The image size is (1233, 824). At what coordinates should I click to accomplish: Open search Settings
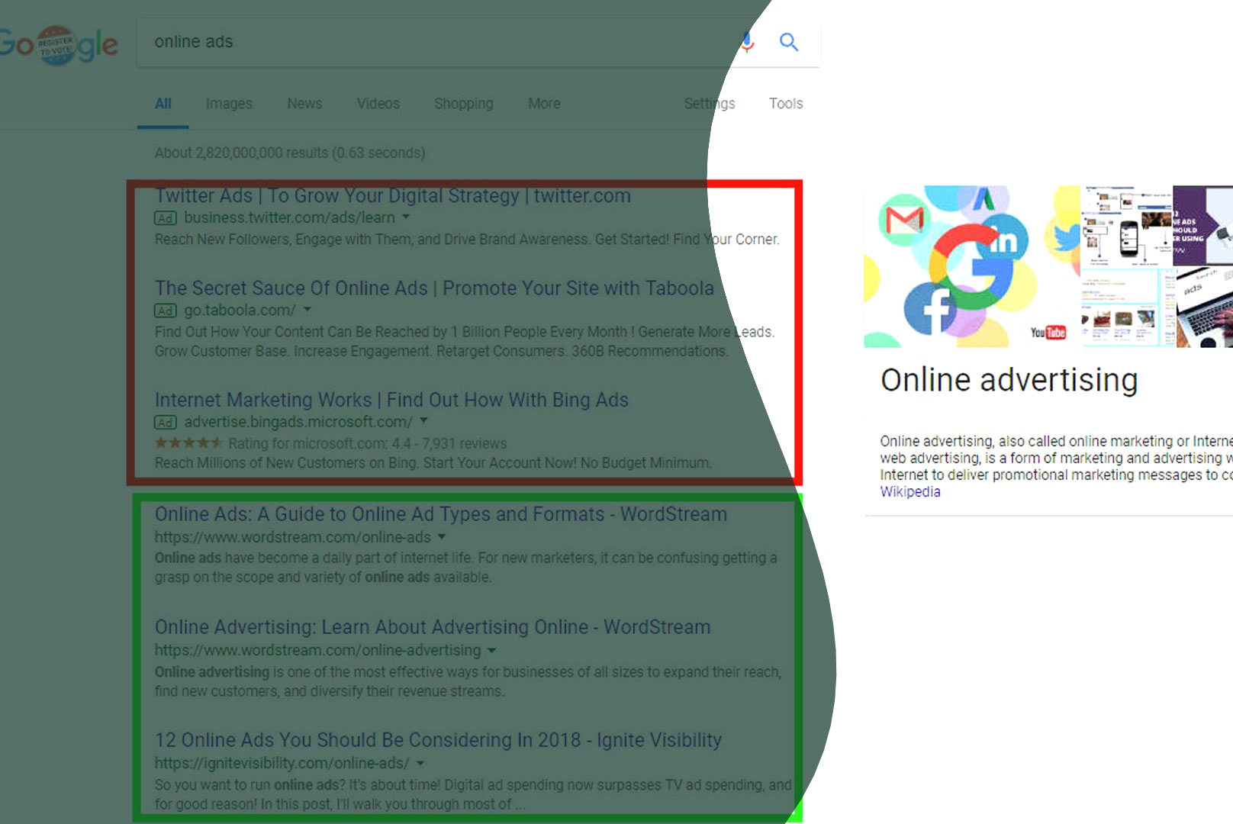pos(710,104)
